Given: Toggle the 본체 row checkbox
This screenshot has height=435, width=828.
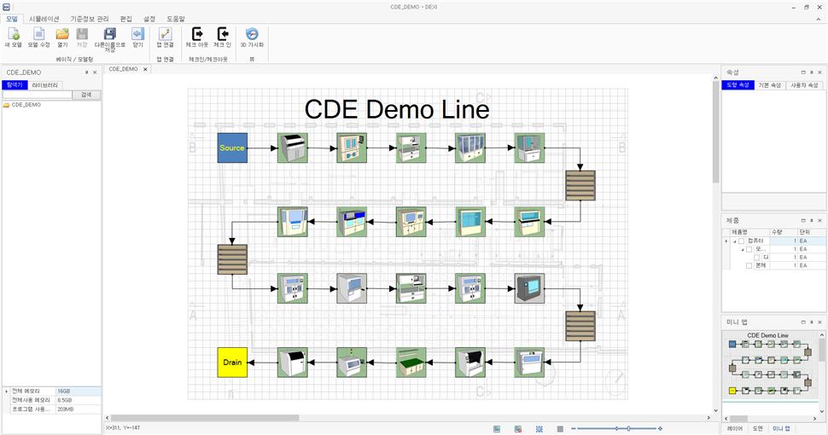Looking at the screenshot, I should point(749,266).
